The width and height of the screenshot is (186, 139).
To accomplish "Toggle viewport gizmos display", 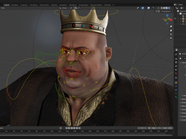I will tap(143, 8).
